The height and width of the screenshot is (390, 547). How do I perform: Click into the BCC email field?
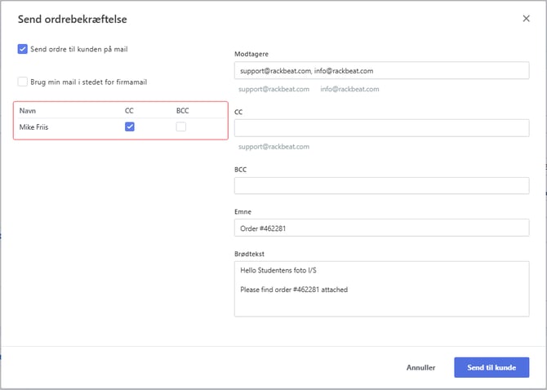tap(381, 186)
